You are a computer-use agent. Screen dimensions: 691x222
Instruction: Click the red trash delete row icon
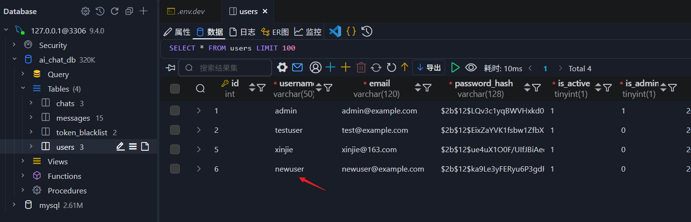pyautogui.click(x=361, y=67)
